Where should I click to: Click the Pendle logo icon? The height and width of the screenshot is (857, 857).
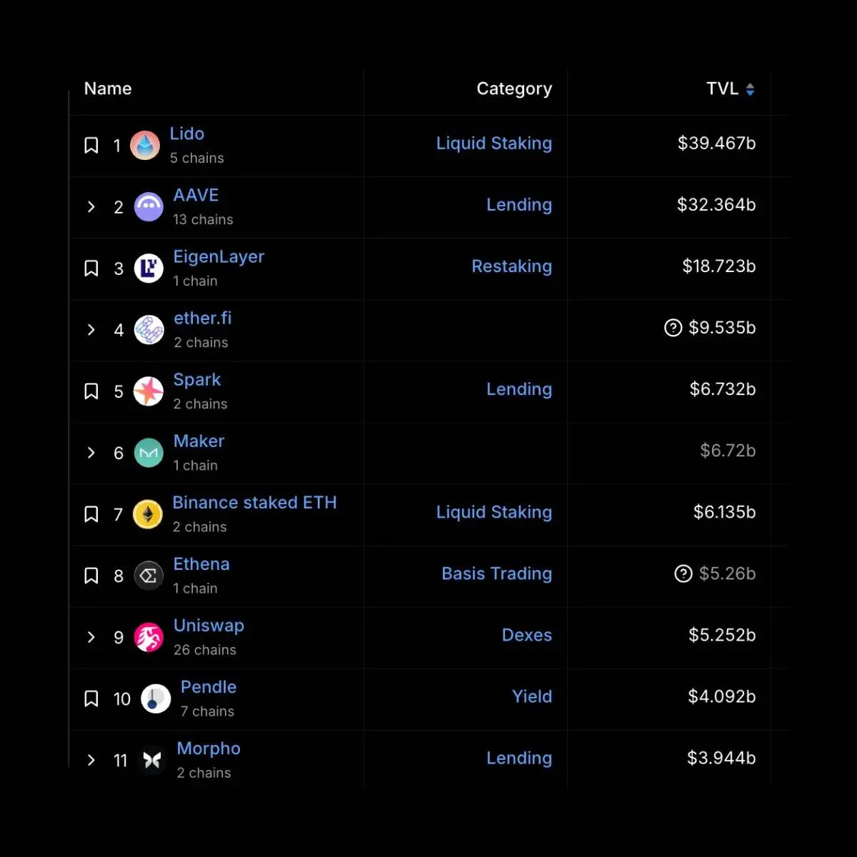point(155,698)
